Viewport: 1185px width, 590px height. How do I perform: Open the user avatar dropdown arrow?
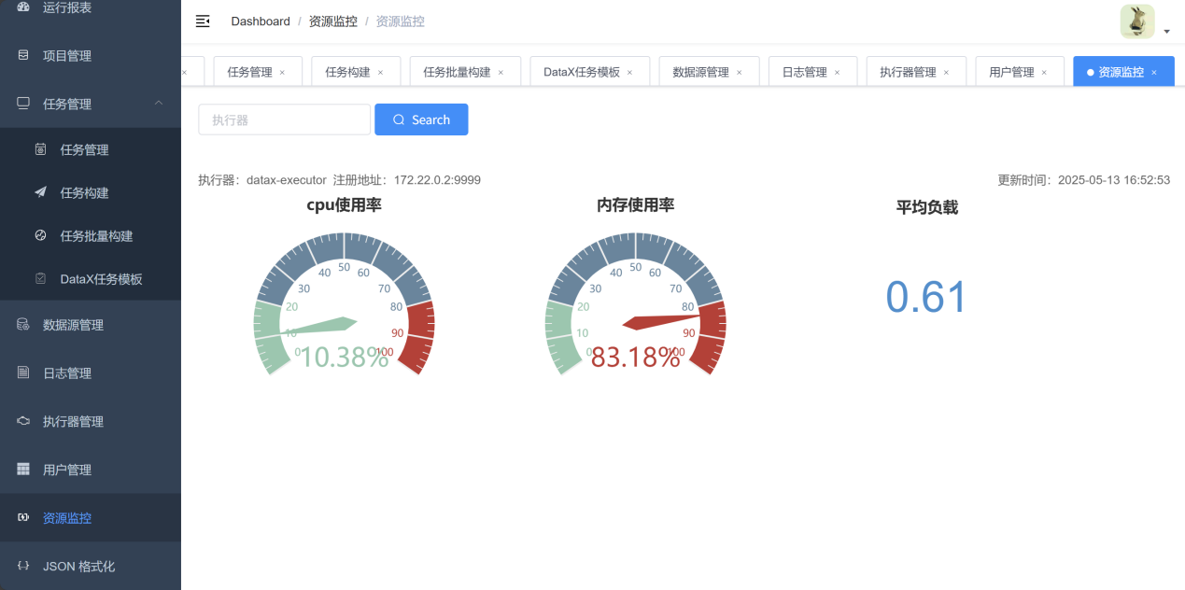click(x=1167, y=32)
